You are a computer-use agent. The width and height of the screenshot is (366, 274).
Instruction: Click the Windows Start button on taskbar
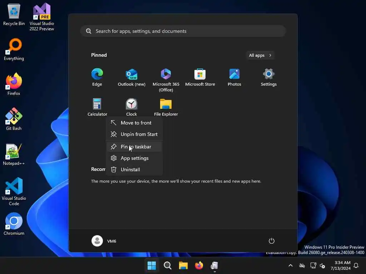(x=152, y=265)
